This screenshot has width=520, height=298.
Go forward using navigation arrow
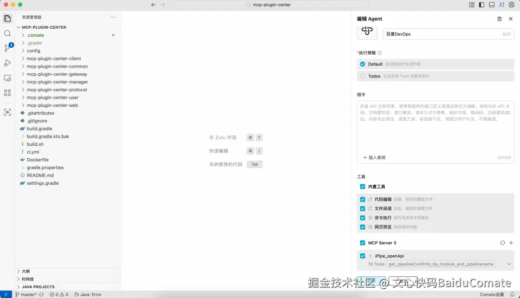coord(162,5)
